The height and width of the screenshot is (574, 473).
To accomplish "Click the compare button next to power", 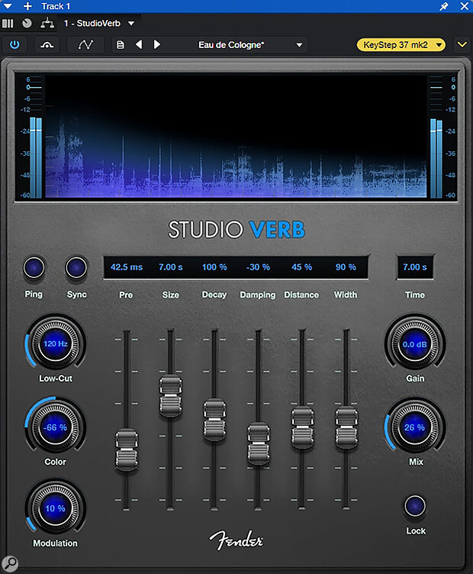I will click(47, 45).
